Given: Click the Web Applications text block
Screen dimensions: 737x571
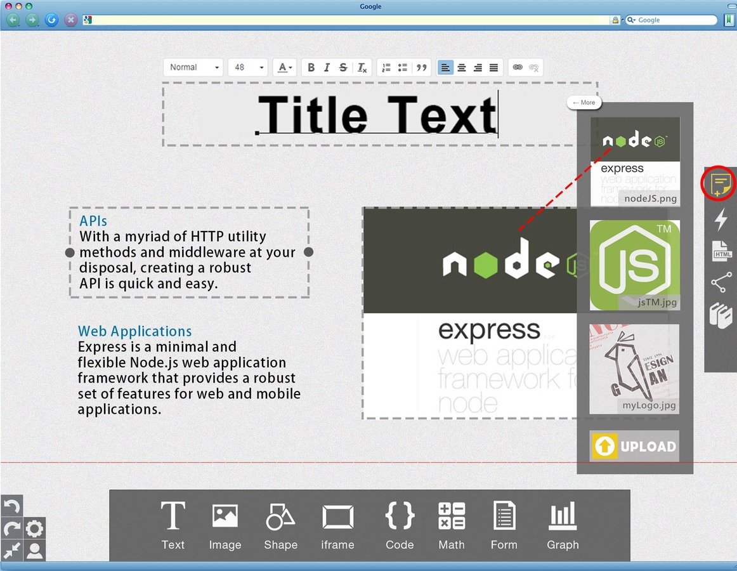Looking at the screenshot, I should [x=189, y=370].
